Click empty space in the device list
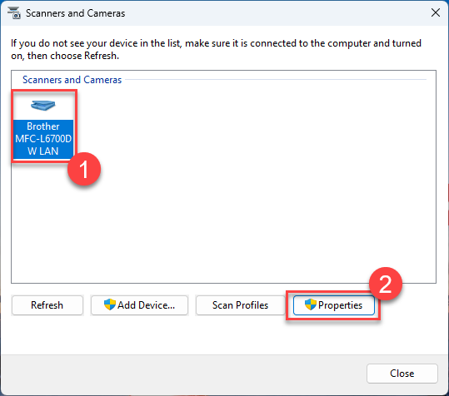 243,186
